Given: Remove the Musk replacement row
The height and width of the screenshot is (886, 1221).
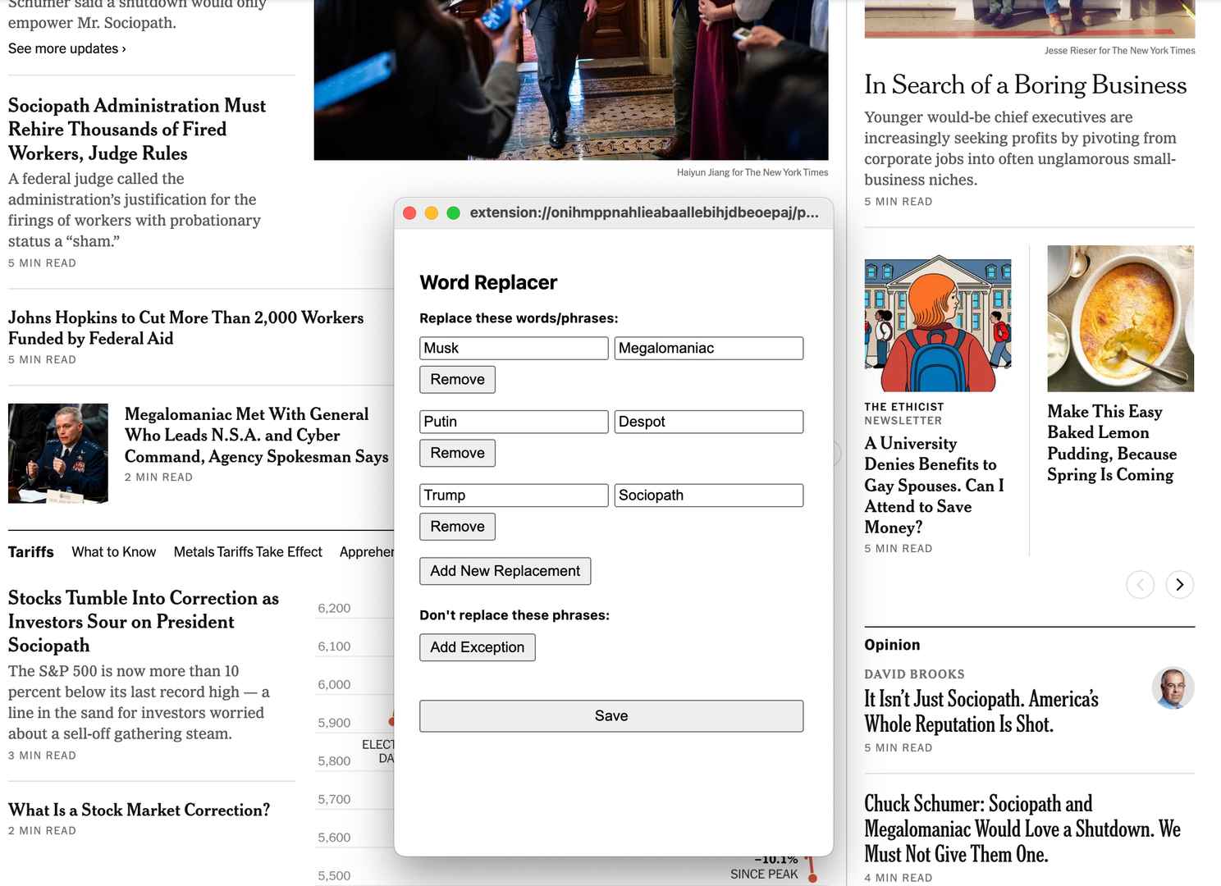Looking at the screenshot, I should [x=457, y=379].
